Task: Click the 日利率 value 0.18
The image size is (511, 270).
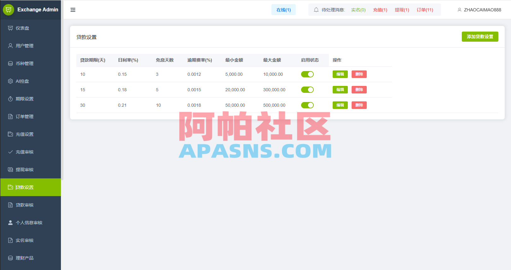Action: click(x=122, y=90)
